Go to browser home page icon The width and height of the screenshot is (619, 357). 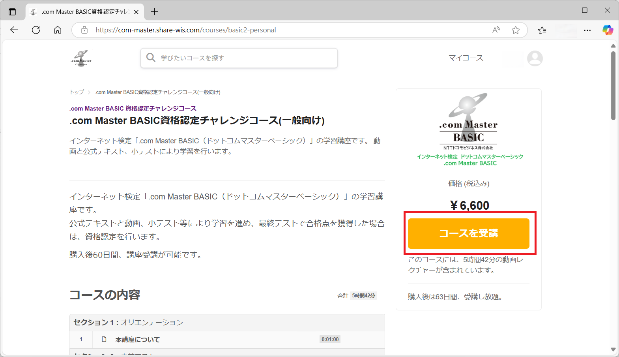click(x=58, y=30)
